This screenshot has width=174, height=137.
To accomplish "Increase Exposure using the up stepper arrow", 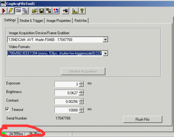I will (81, 83).
